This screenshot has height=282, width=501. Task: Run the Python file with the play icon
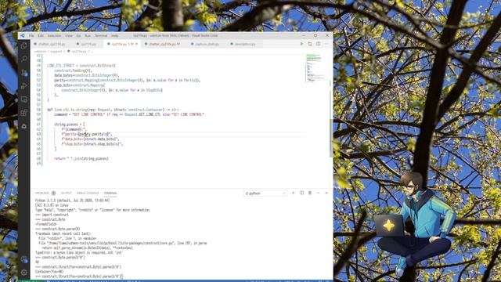pyautogui.click(x=301, y=44)
